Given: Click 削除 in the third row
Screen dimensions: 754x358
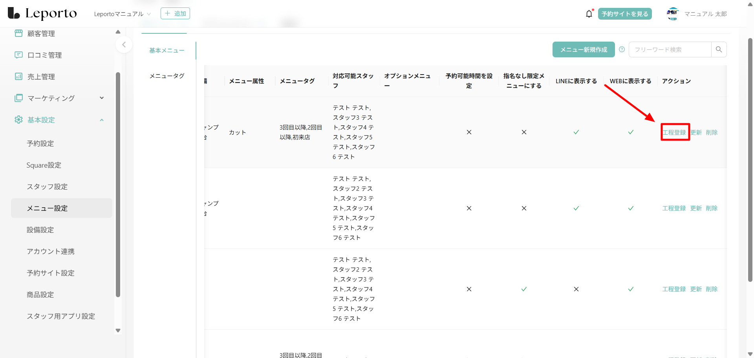Looking at the screenshot, I should point(712,289).
